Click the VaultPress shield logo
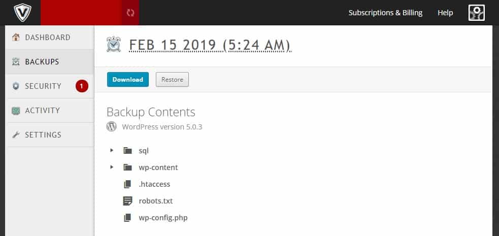 click(x=23, y=13)
